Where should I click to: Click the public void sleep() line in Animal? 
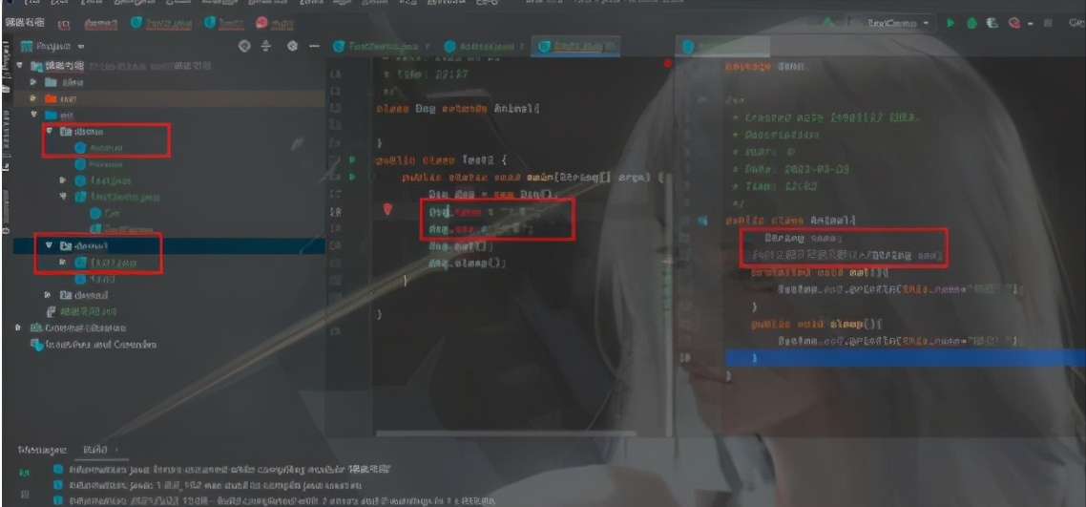pos(816,324)
